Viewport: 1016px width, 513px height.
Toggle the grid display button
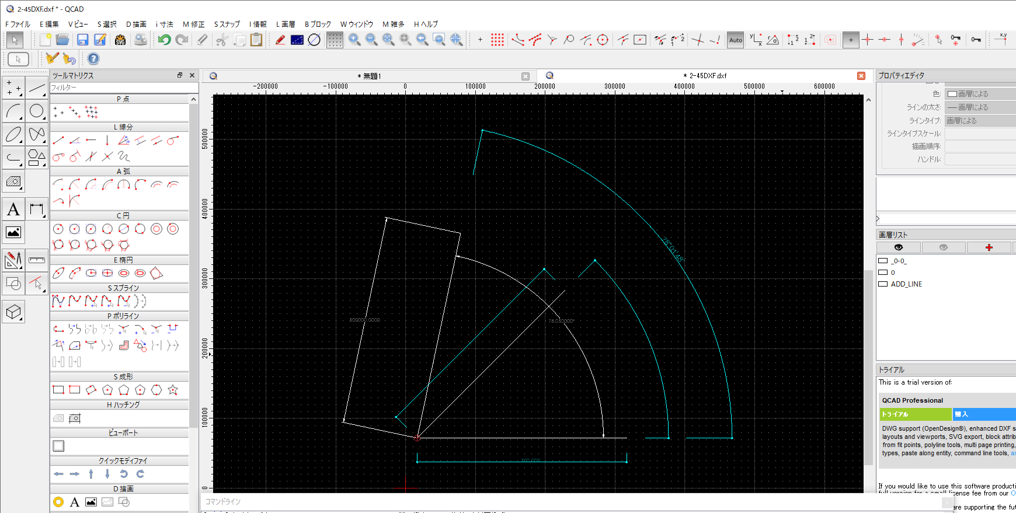coord(335,40)
